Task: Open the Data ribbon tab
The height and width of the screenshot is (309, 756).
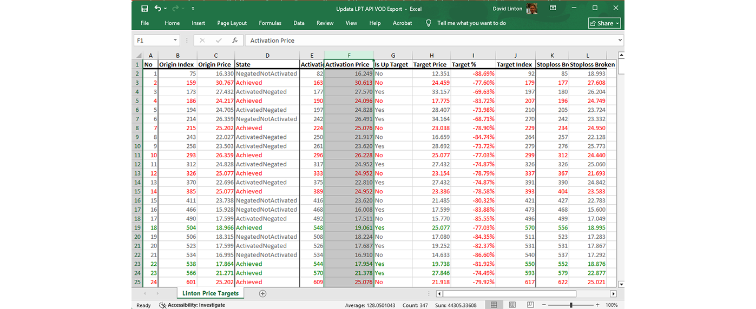Action: [x=299, y=23]
